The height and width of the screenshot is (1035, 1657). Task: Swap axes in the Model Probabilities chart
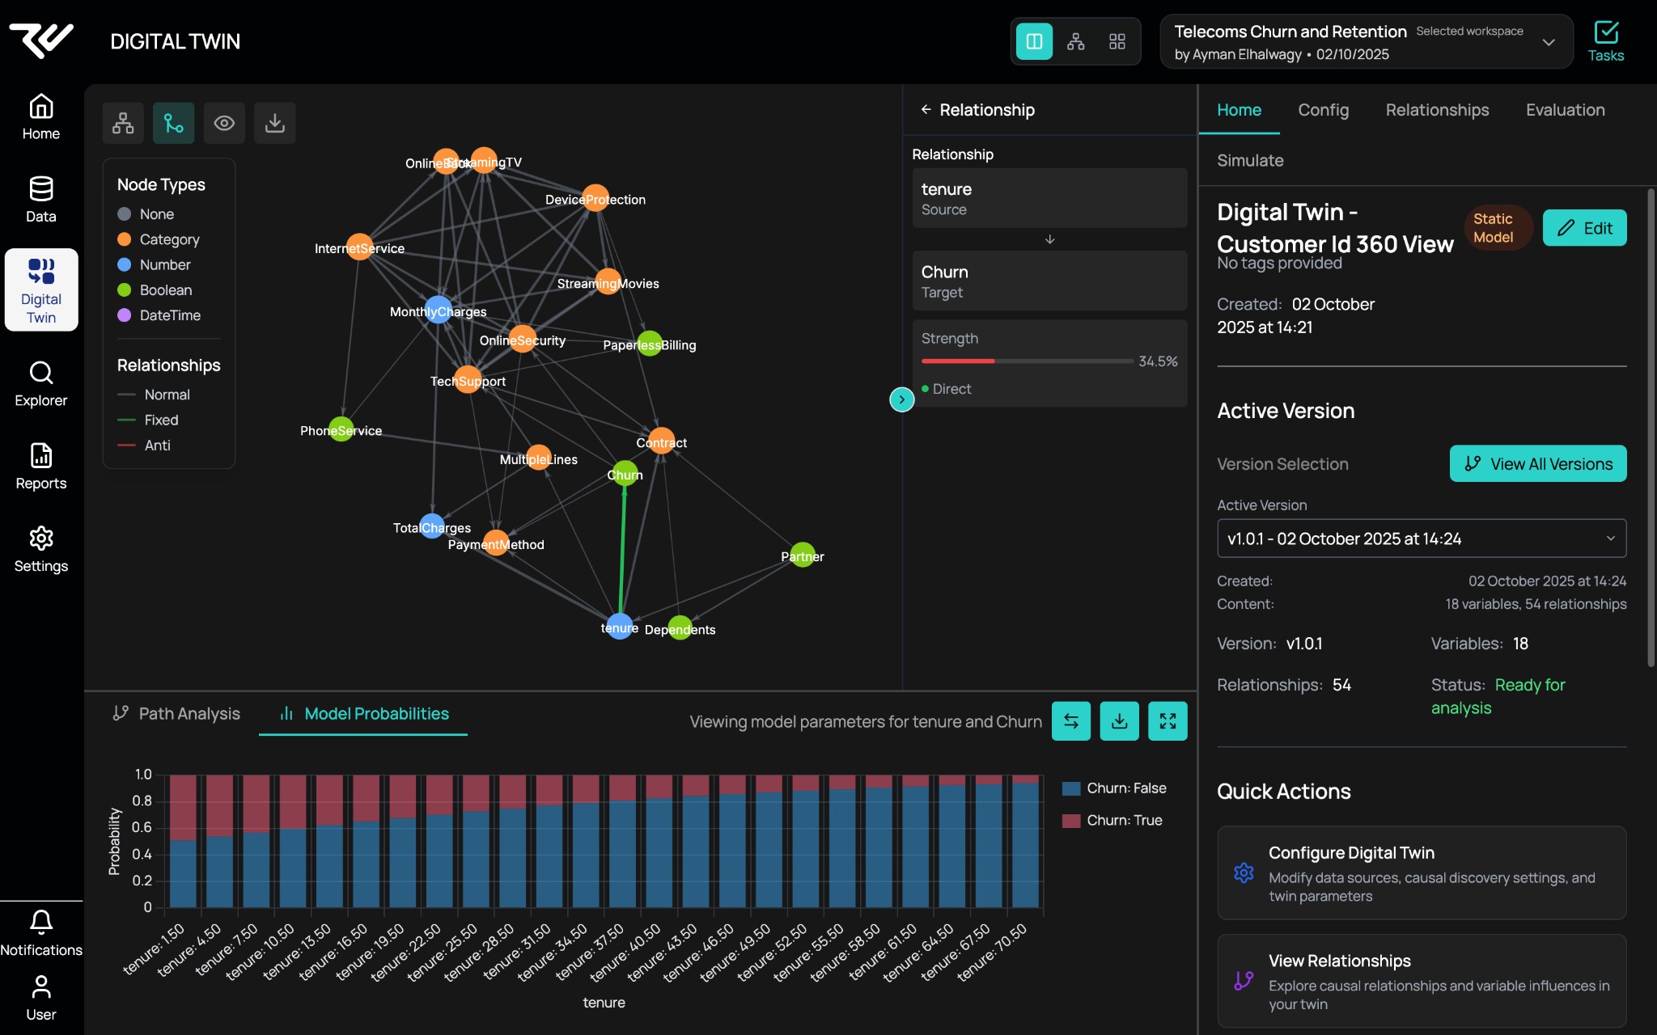tap(1070, 721)
